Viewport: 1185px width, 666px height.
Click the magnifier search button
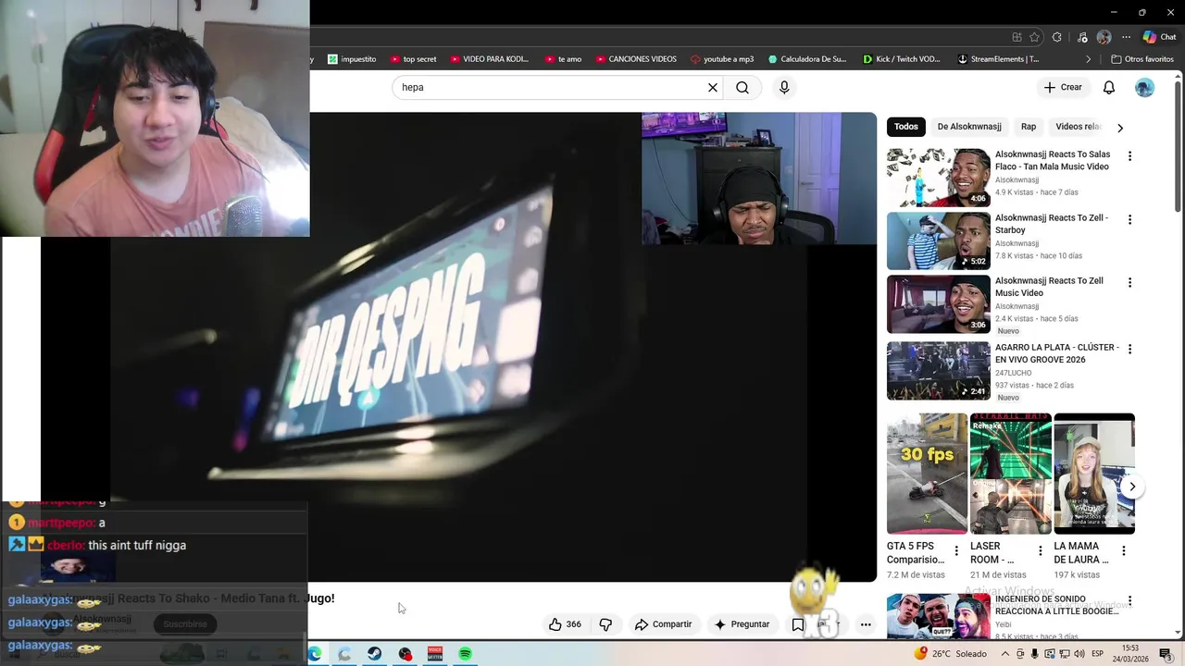(x=742, y=87)
